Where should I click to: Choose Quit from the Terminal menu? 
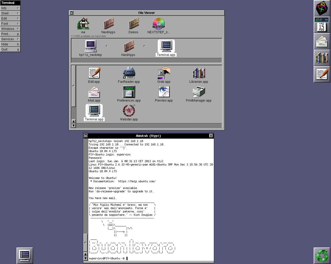(x=10, y=49)
